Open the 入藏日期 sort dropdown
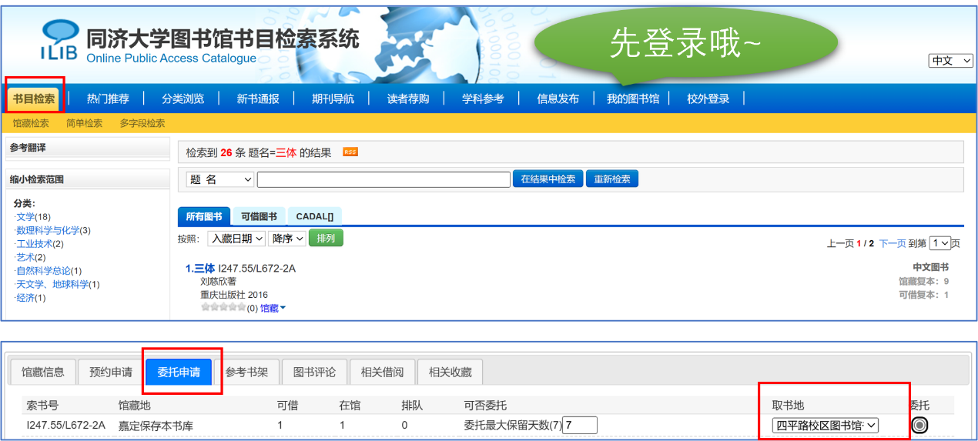This screenshot has height=441, width=978. (x=236, y=239)
